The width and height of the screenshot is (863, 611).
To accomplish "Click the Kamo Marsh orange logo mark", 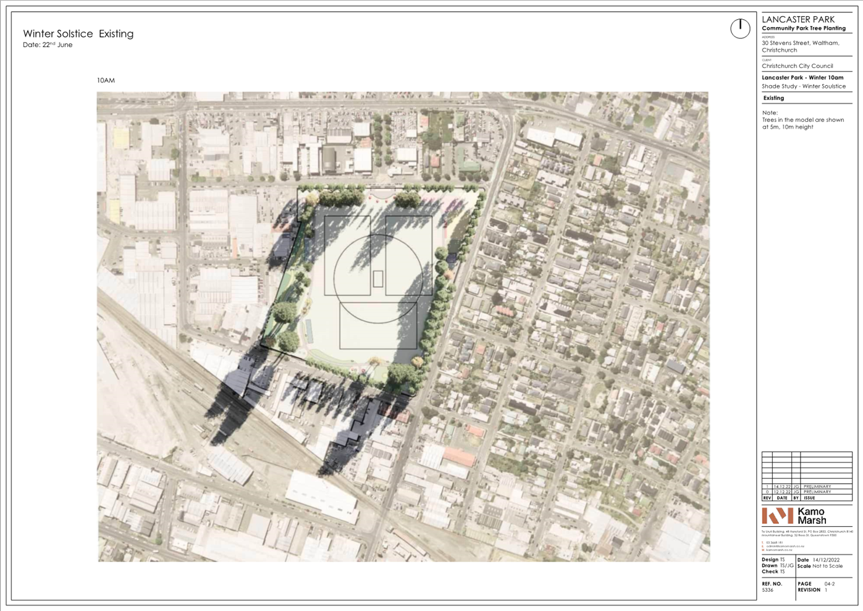I will (x=777, y=516).
